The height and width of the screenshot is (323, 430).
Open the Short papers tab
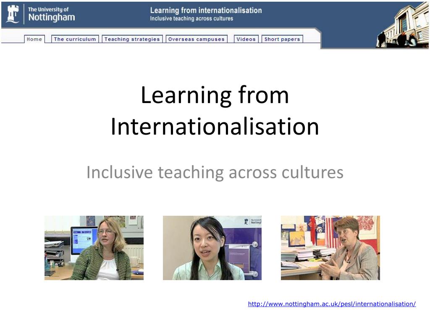click(282, 39)
